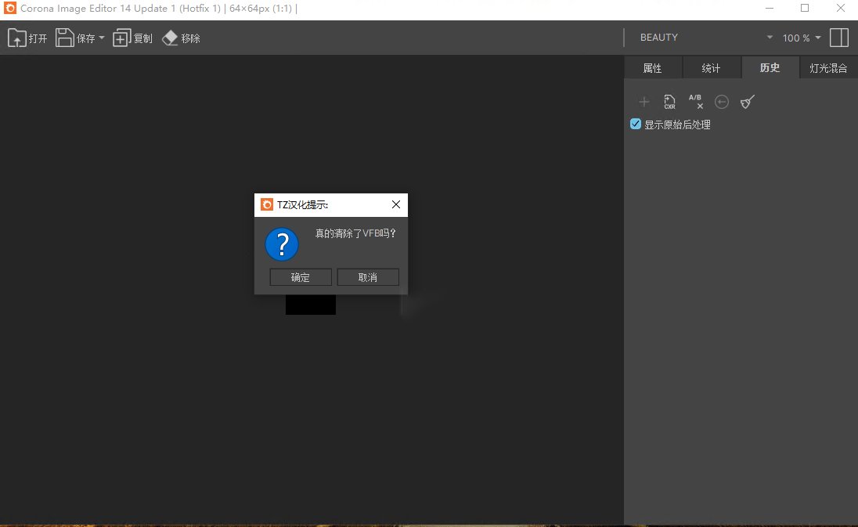Click the Remove (移除) eraser icon

(x=170, y=38)
